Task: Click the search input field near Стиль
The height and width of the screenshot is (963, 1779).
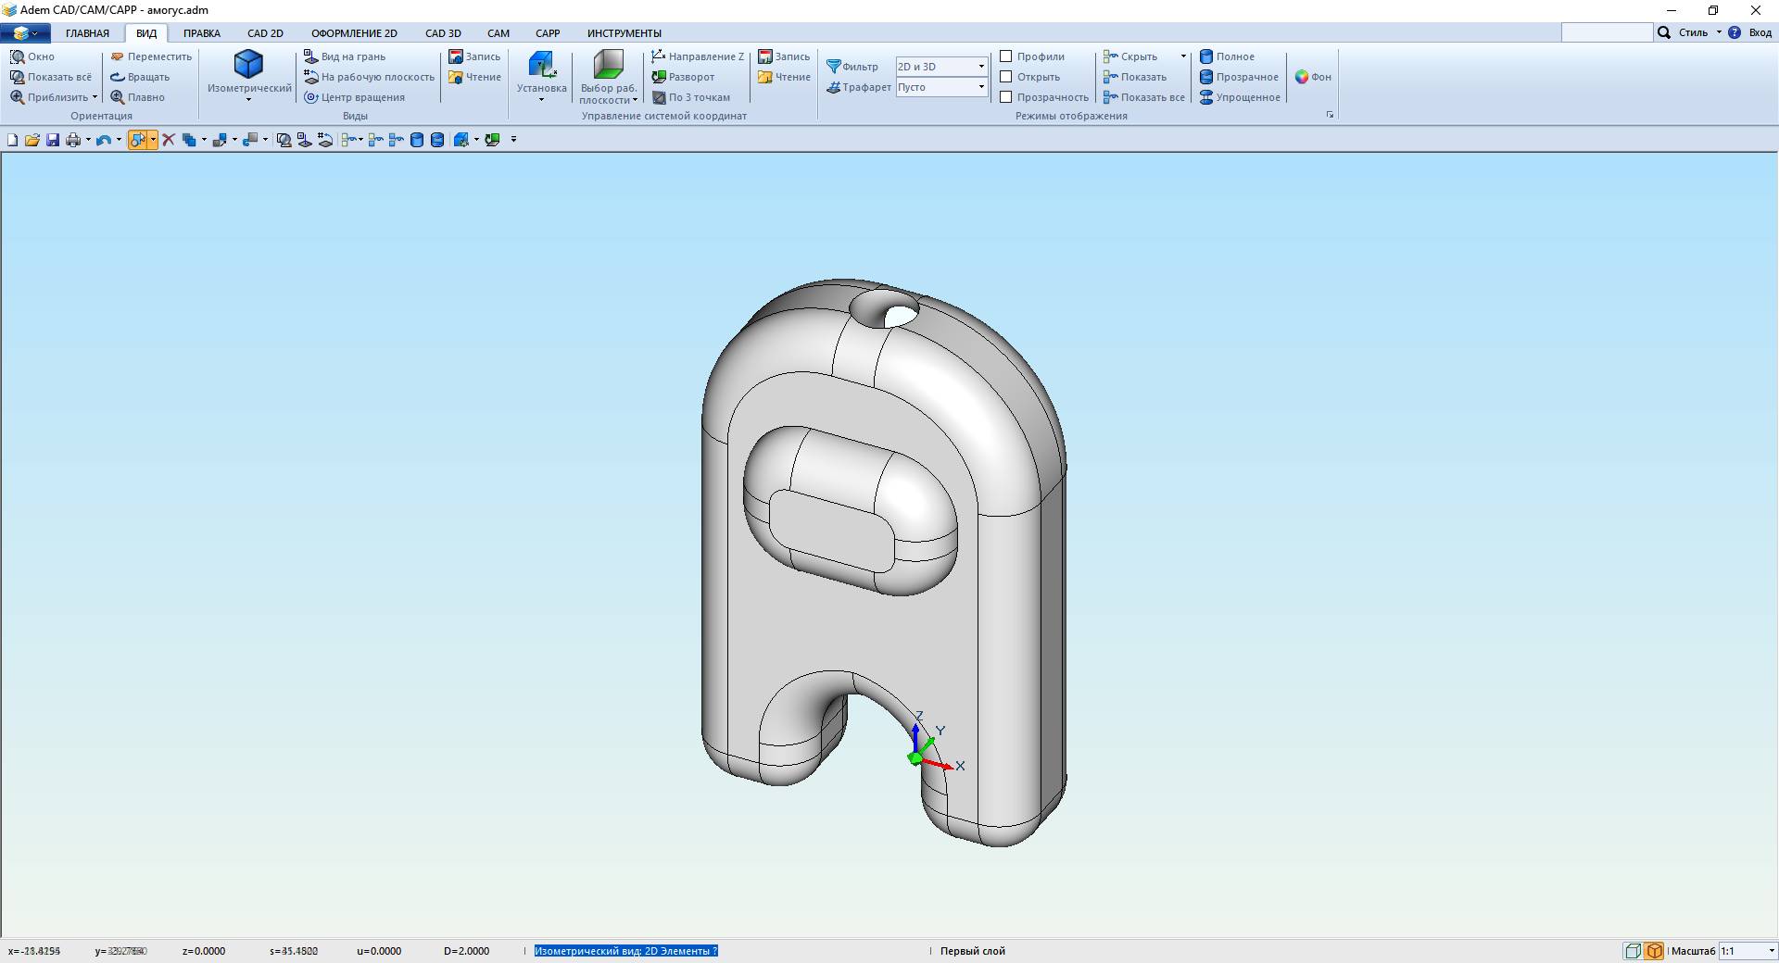Action: (x=1607, y=32)
